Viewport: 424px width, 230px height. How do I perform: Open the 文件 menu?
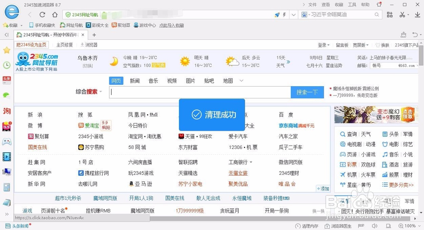312,5
